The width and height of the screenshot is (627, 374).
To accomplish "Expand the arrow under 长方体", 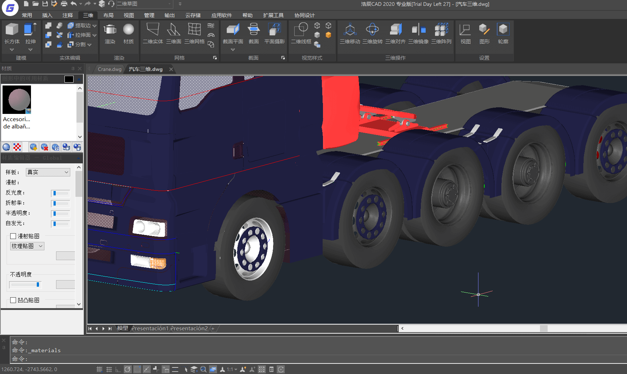I will pyautogui.click(x=12, y=49).
